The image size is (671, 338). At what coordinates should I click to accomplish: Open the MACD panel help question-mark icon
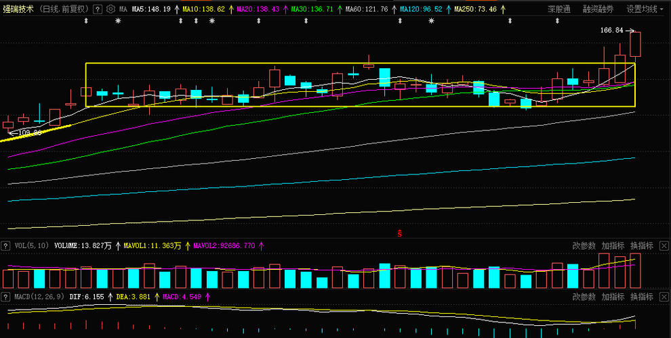tap(5, 297)
